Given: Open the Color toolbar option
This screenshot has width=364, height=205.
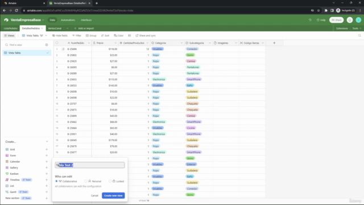Looking at the screenshot, I should [119, 35].
